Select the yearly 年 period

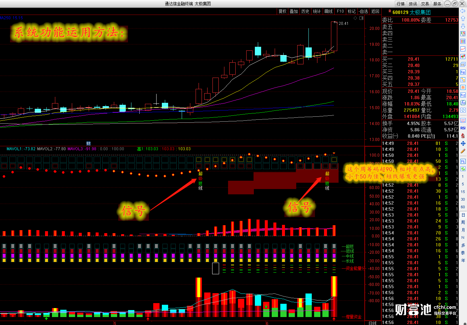[463, 260]
